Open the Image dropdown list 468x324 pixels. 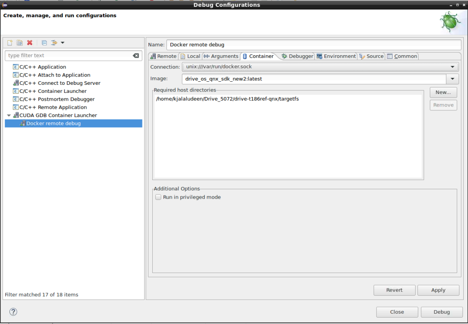(453, 79)
